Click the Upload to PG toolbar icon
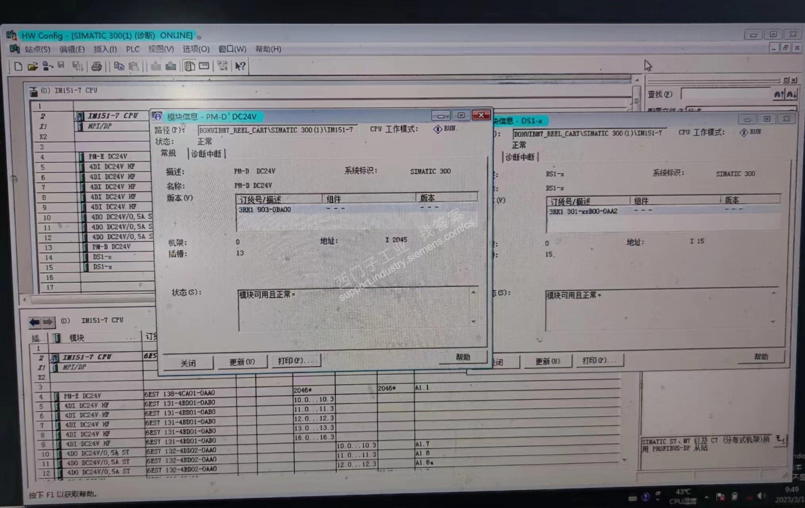 (171, 66)
